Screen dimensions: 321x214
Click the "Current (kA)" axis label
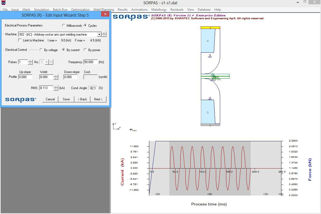(x=122, y=172)
